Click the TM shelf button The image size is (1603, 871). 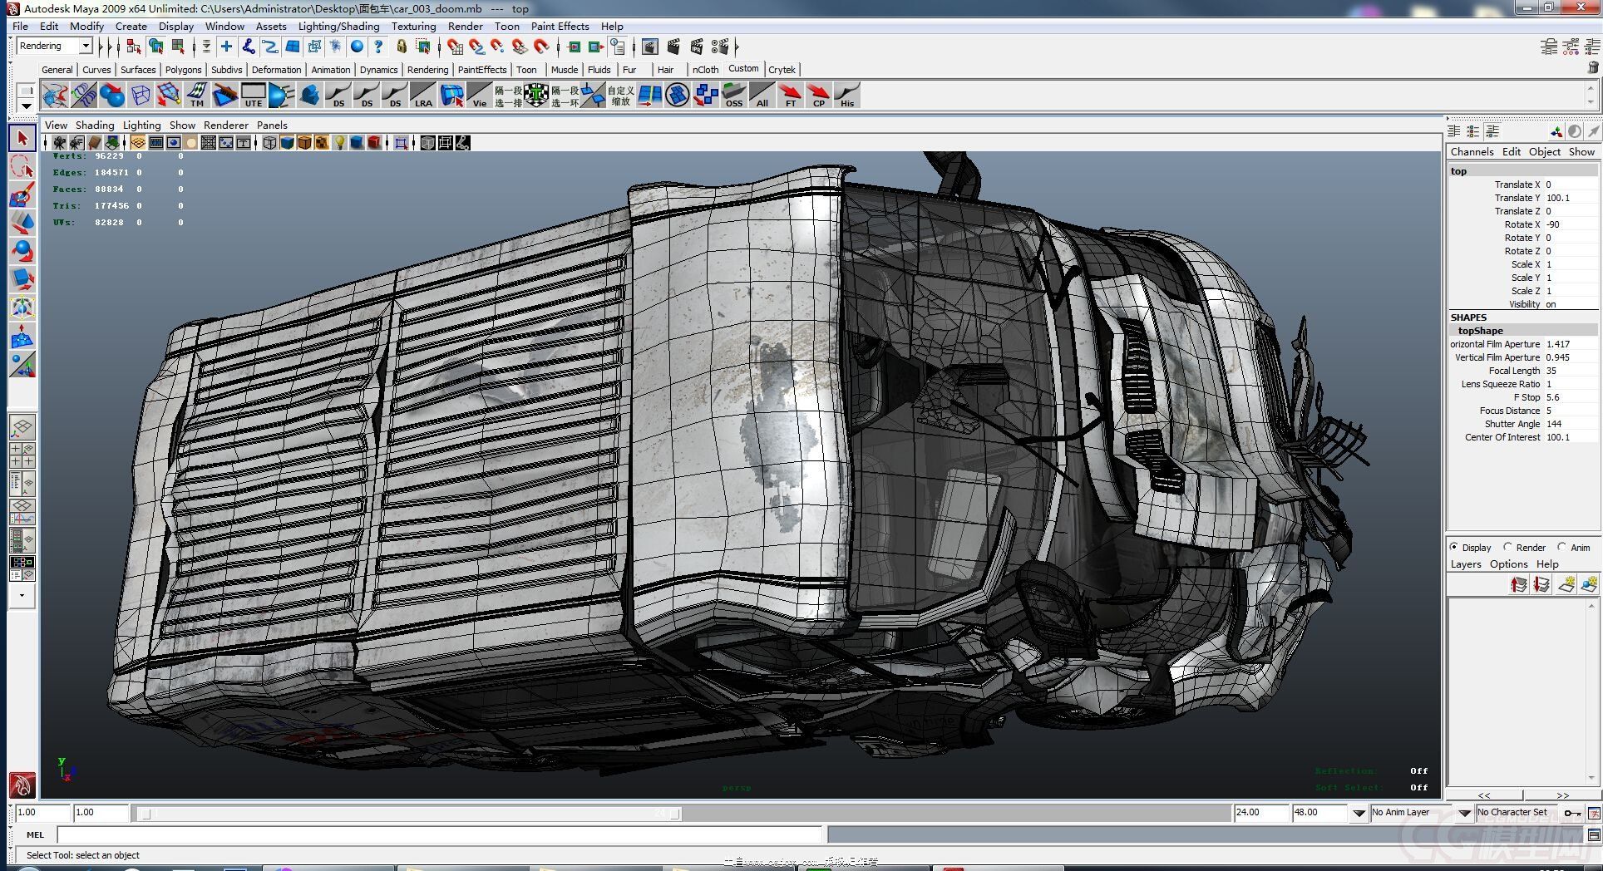pos(197,95)
